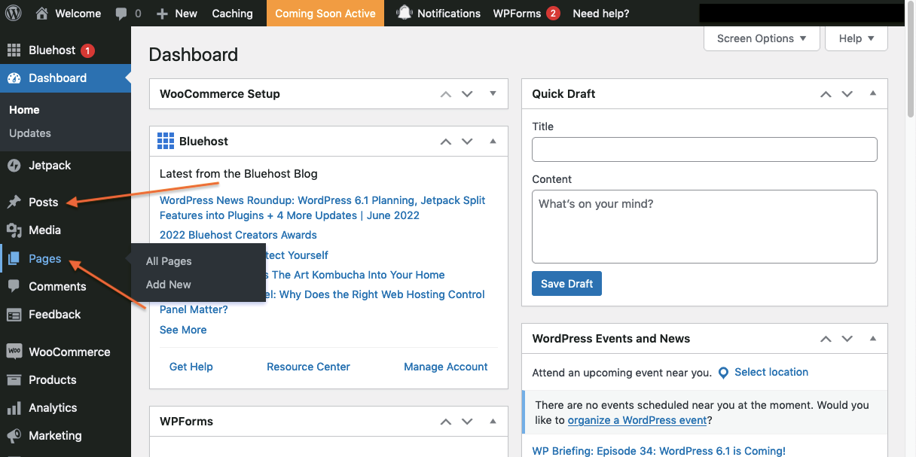Click the Marketing megaphone icon
This screenshot has height=457, width=916.
coord(14,436)
